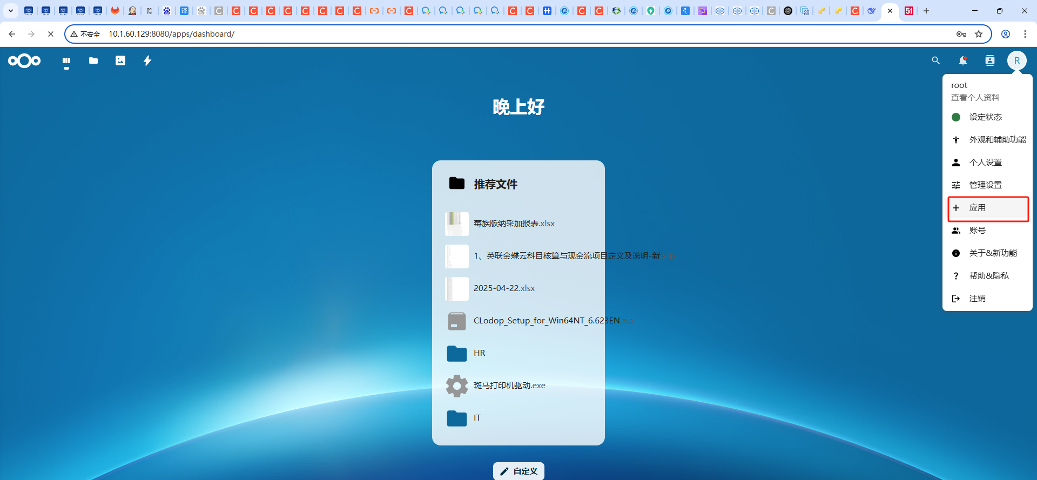
Task: Open 个人设置 from user menu
Action: point(987,163)
